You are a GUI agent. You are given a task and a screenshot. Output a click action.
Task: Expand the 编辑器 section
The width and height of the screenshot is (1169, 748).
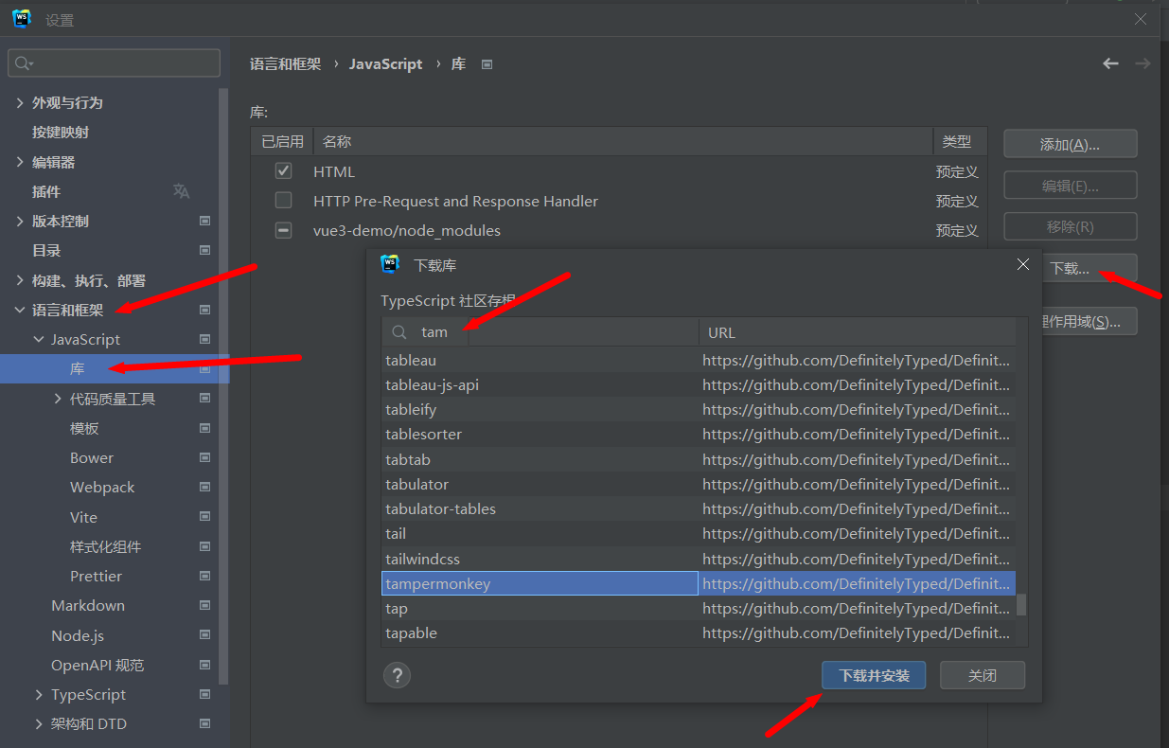coord(20,162)
